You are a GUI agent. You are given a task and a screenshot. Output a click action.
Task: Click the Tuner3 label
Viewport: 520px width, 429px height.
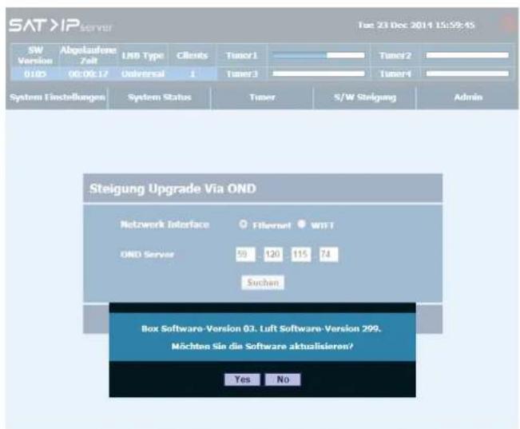[x=242, y=73]
